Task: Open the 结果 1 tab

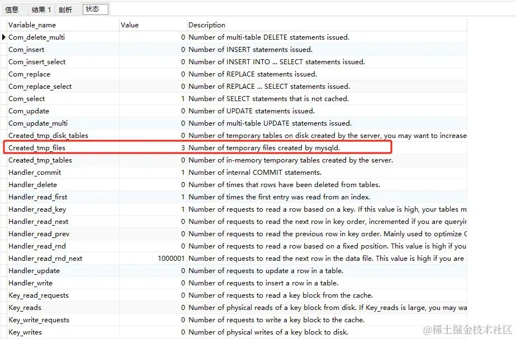Action: 41,9
